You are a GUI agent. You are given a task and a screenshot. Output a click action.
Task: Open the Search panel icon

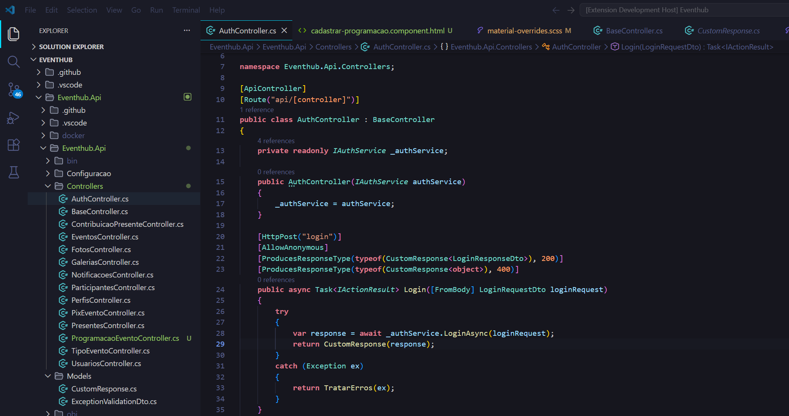[13, 61]
